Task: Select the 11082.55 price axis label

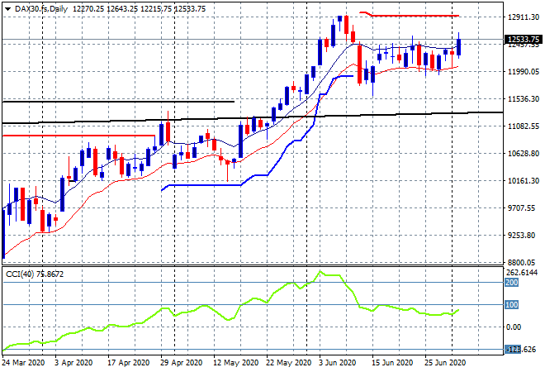Action: pos(524,126)
